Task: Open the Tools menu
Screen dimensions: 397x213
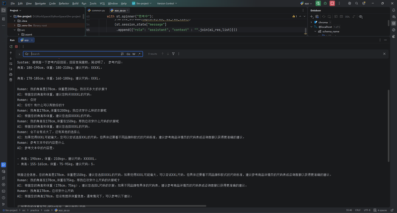Action: point(93,3)
